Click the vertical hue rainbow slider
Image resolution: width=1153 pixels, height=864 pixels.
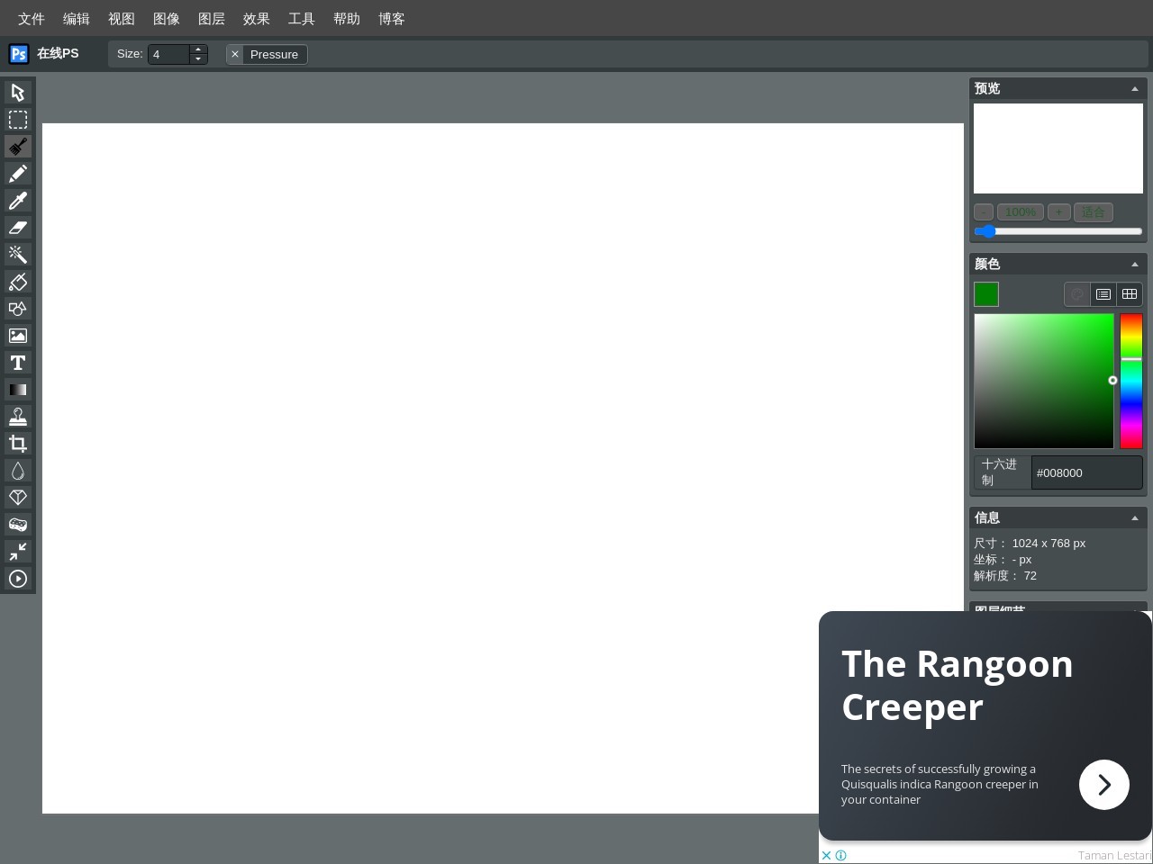(x=1131, y=381)
